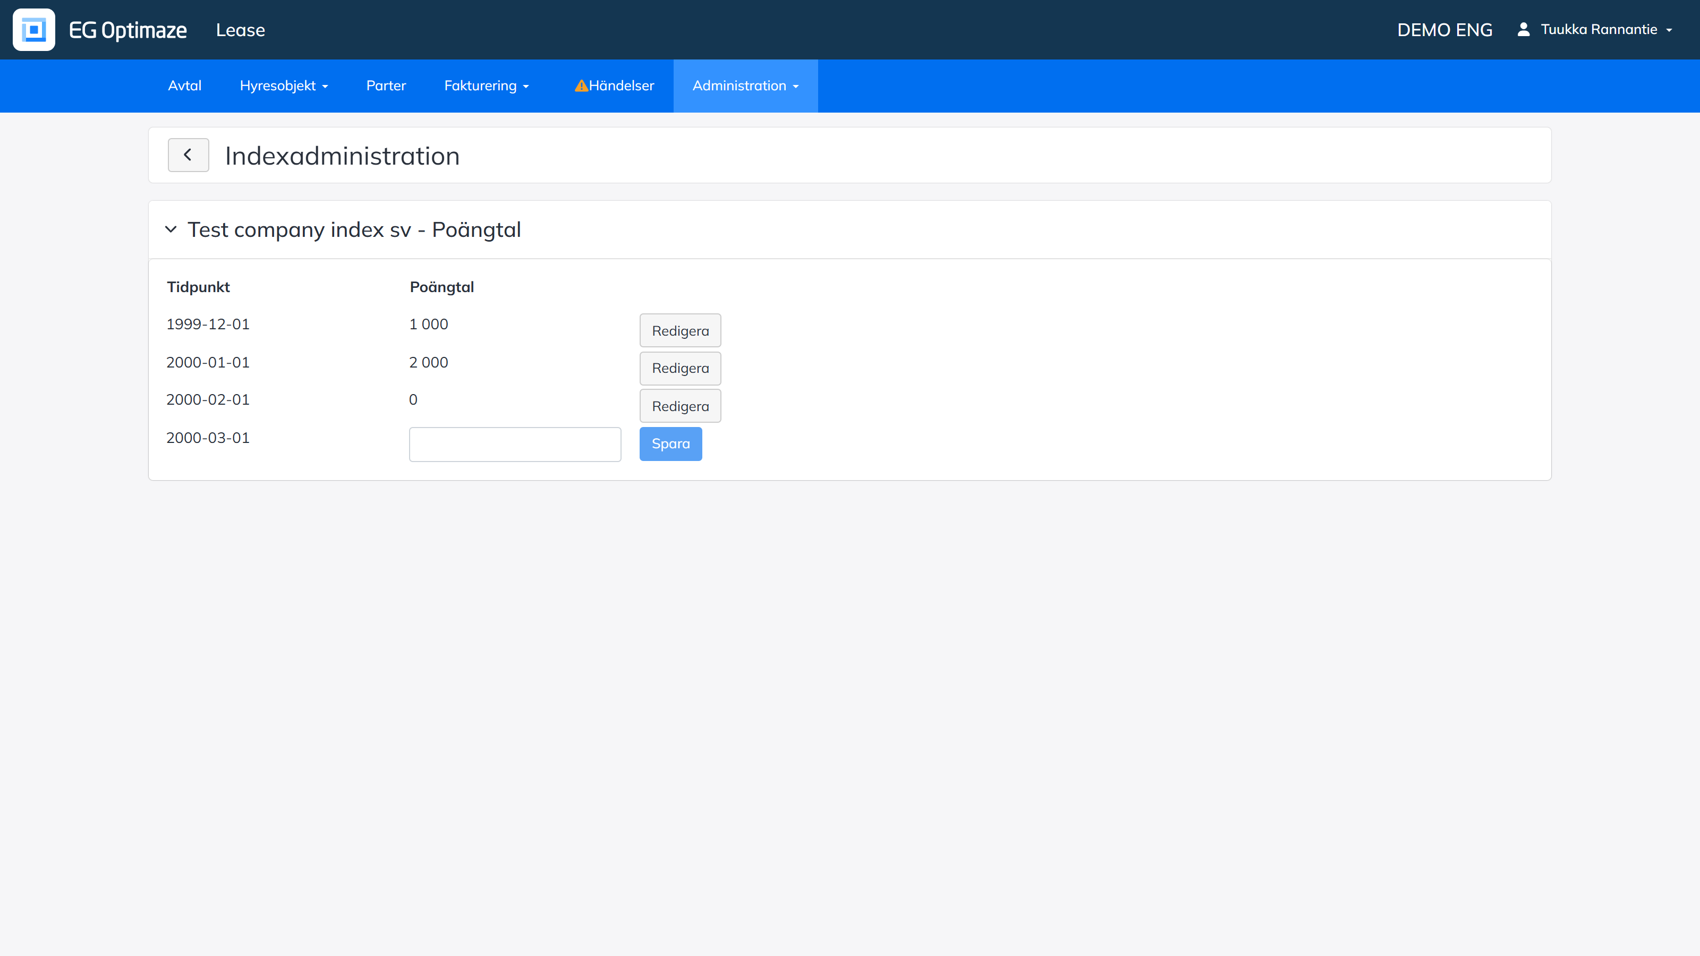Collapse the Test company index sv section
The width and height of the screenshot is (1700, 956).
pos(171,229)
